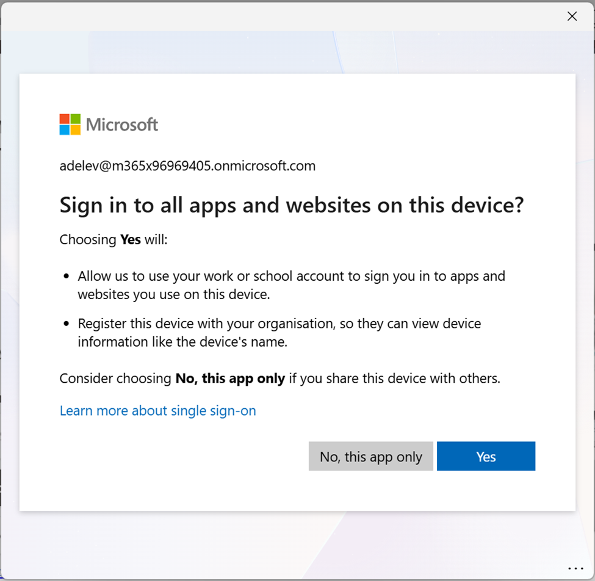Click the X icon to dismiss the dialog
The height and width of the screenshot is (581, 595).
point(572,16)
